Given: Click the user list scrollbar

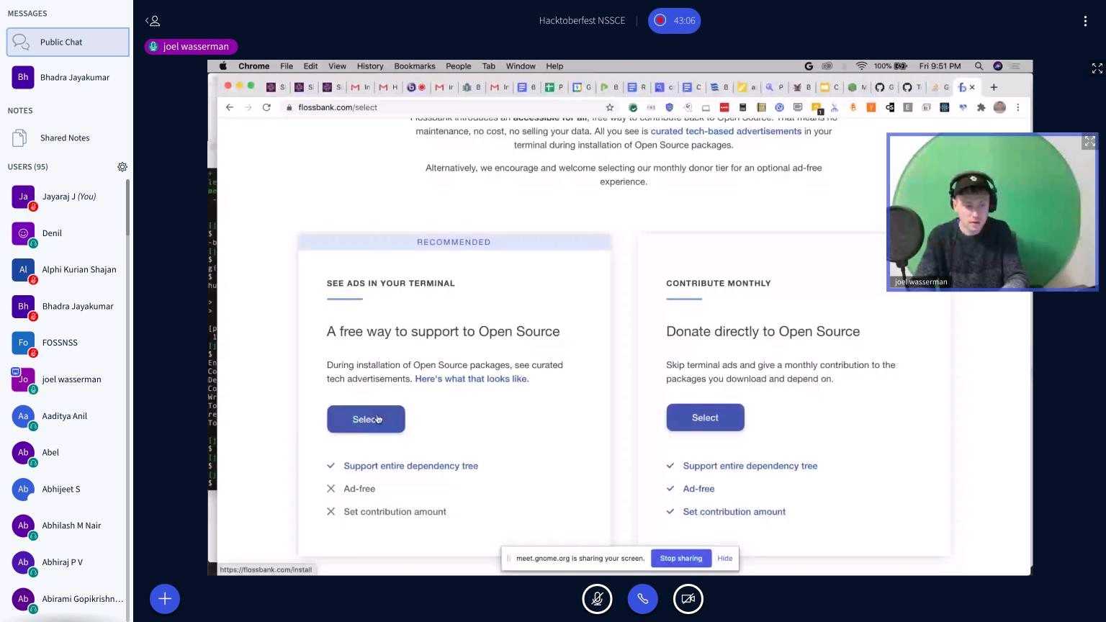Looking at the screenshot, I should 128,209.
